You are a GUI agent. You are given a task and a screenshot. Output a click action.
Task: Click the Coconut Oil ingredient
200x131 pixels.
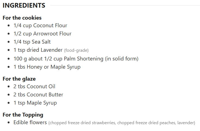tap(34, 87)
